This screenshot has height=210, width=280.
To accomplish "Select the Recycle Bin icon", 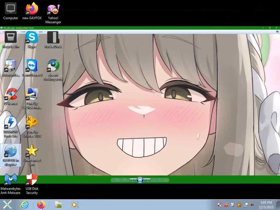I will [x=11, y=40].
